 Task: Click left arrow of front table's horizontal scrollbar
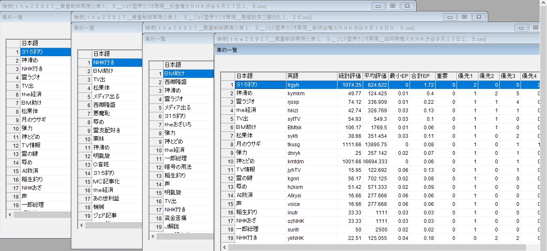pyautogui.click(x=224, y=248)
